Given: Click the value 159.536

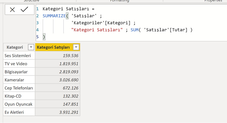Looking at the screenshot, I should click(x=71, y=56).
